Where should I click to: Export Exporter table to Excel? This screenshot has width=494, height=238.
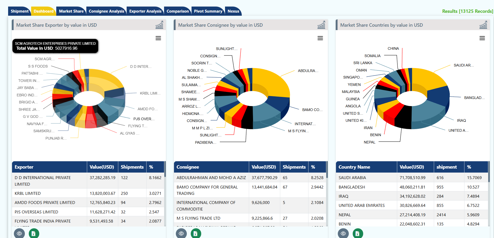point(34,233)
